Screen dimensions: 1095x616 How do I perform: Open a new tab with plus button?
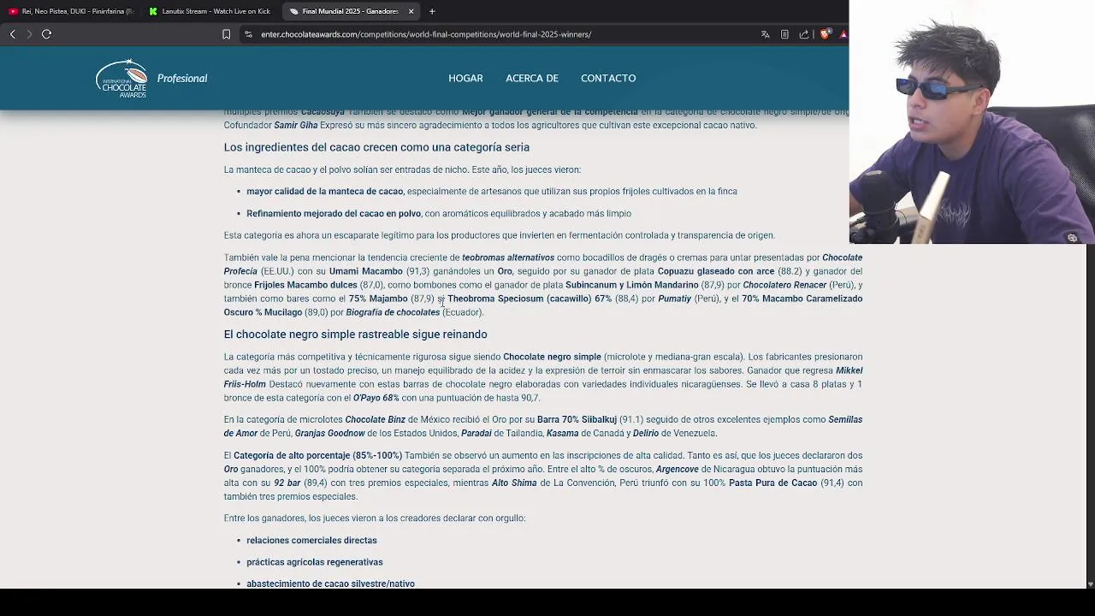432,11
